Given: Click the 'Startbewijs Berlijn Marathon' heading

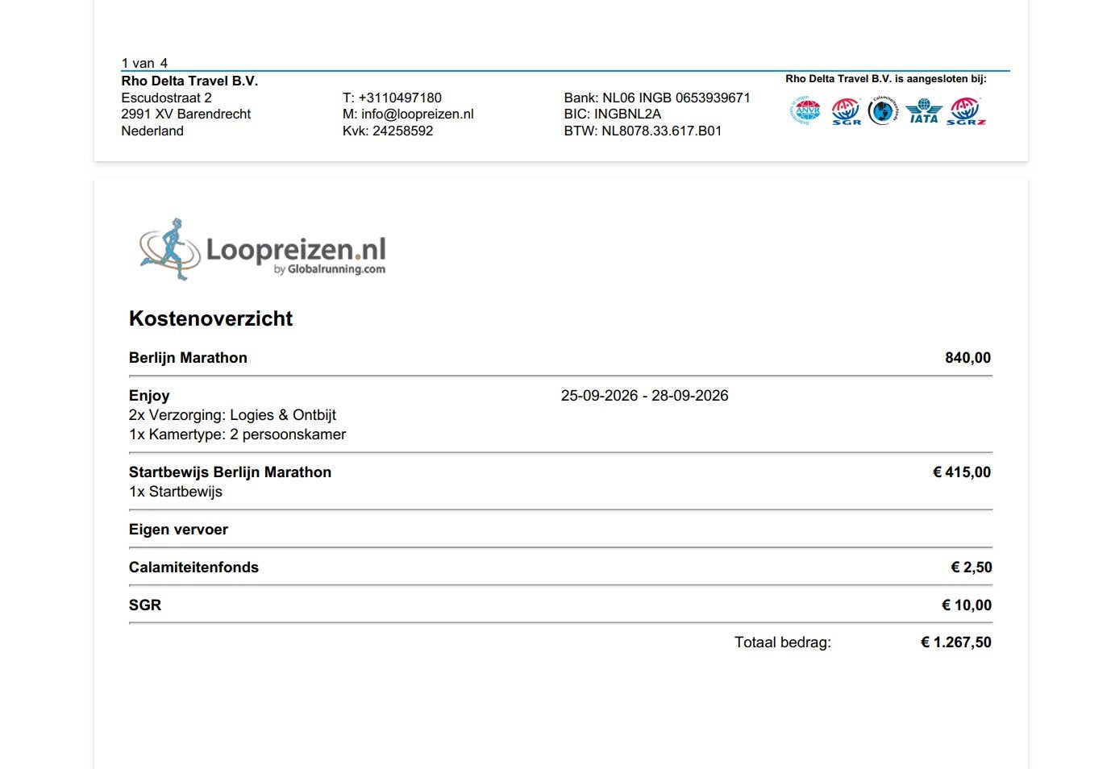Looking at the screenshot, I should pos(230,472).
